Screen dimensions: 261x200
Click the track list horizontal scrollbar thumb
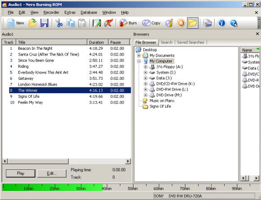(38, 161)
